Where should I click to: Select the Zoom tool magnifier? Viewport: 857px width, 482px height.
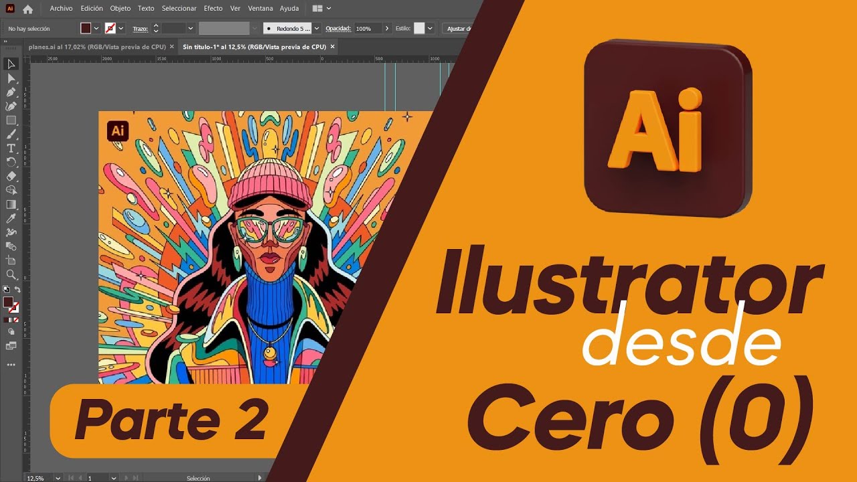click(11, 274)
